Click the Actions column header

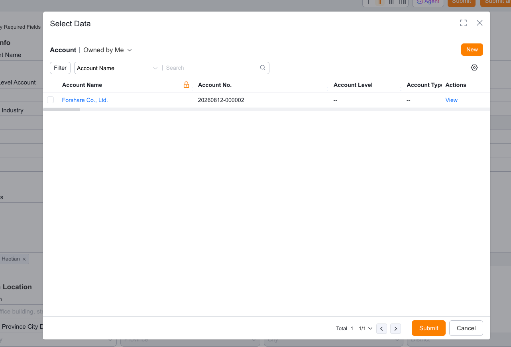click(x=456, y=85)
